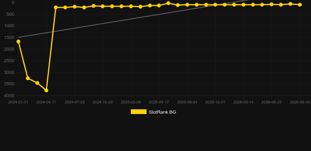Viewport: 311px width, 151px height.
Task: Select the data point above 2026-03-14
Action: (243, 5)
